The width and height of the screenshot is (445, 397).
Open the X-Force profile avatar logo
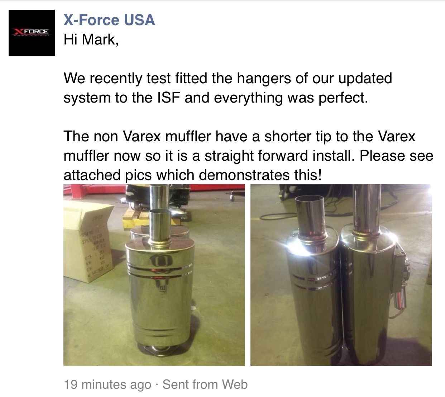(x=32, y=33)
